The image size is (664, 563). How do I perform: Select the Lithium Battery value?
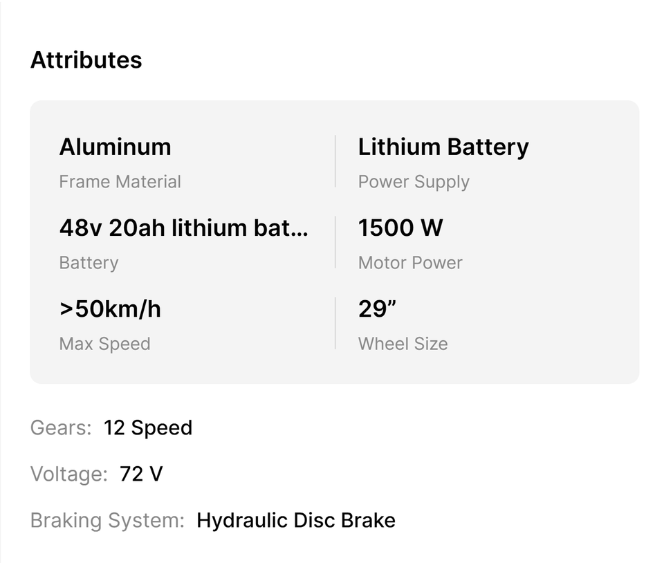point(443,147)
